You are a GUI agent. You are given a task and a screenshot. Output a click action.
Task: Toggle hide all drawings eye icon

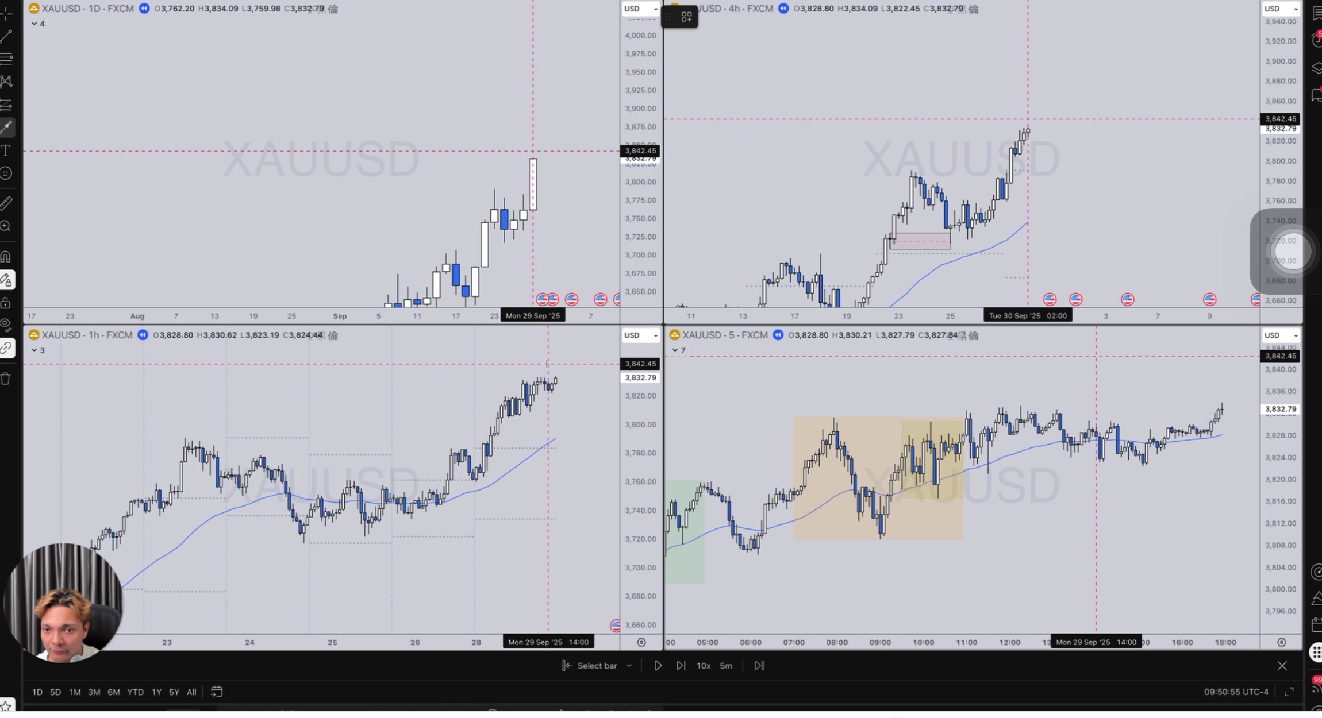coord(6,325)
